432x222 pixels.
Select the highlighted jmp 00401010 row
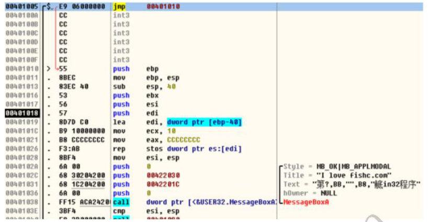157,6
